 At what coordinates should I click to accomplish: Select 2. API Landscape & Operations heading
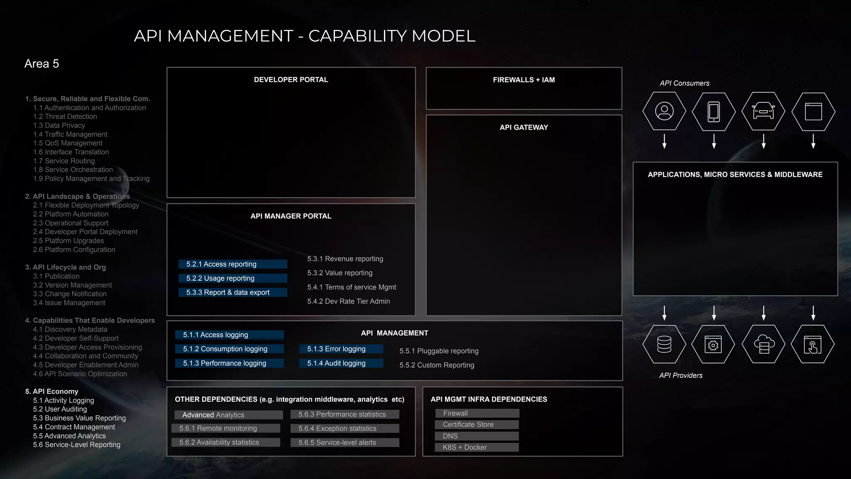click(x=77, y=196)
